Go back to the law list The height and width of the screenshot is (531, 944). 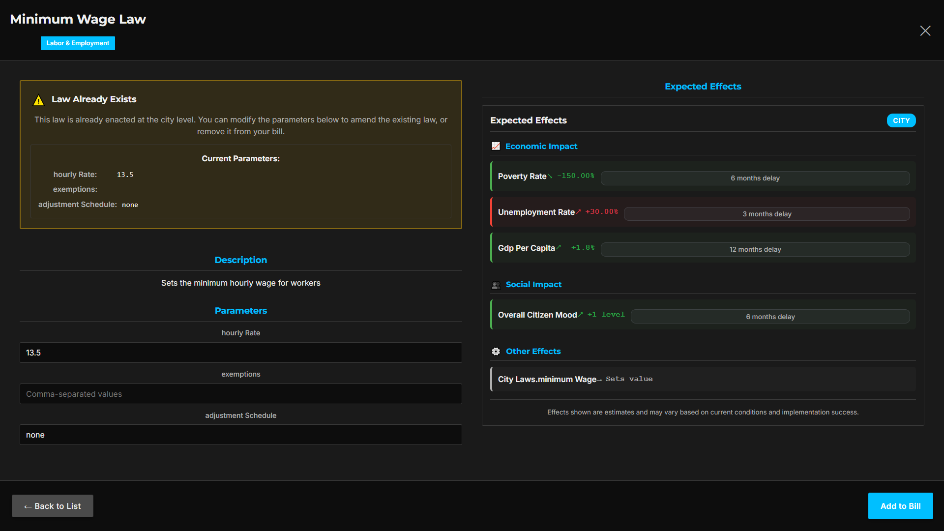pos(53,506)
